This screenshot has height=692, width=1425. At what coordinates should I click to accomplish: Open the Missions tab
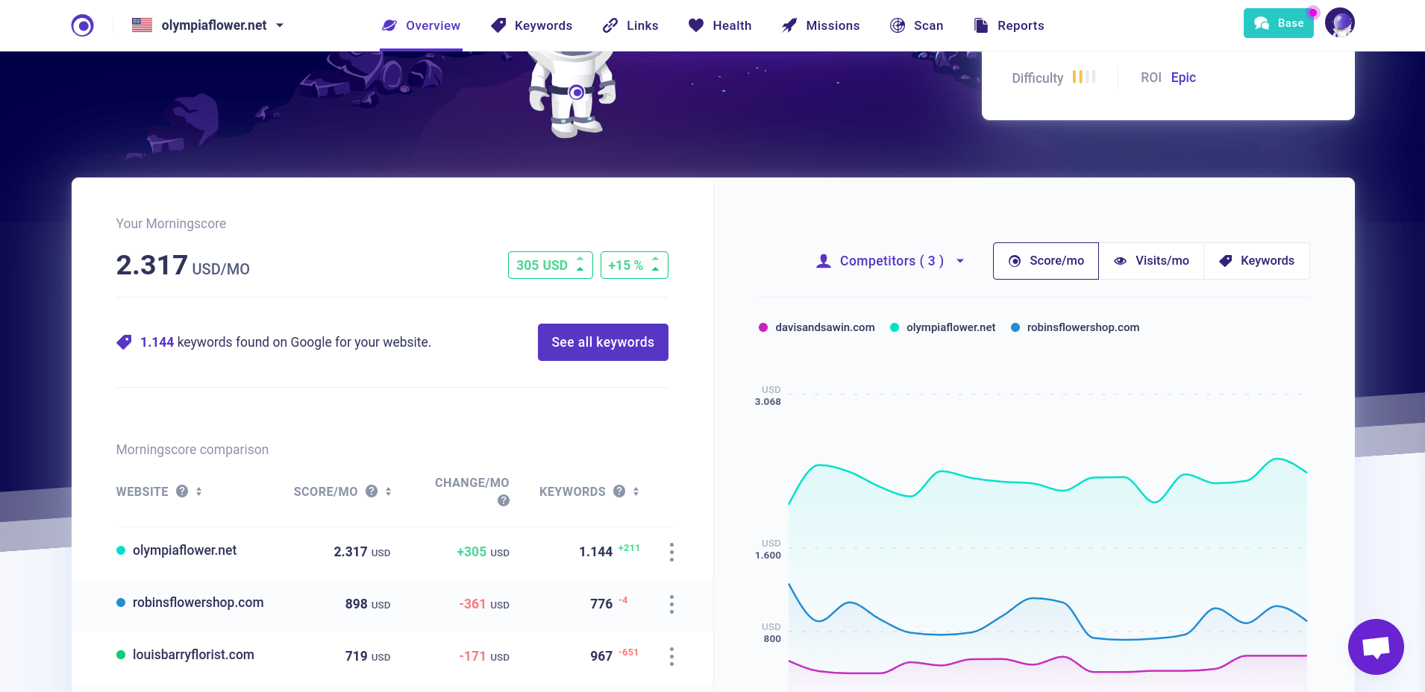(x=821, y=25)
